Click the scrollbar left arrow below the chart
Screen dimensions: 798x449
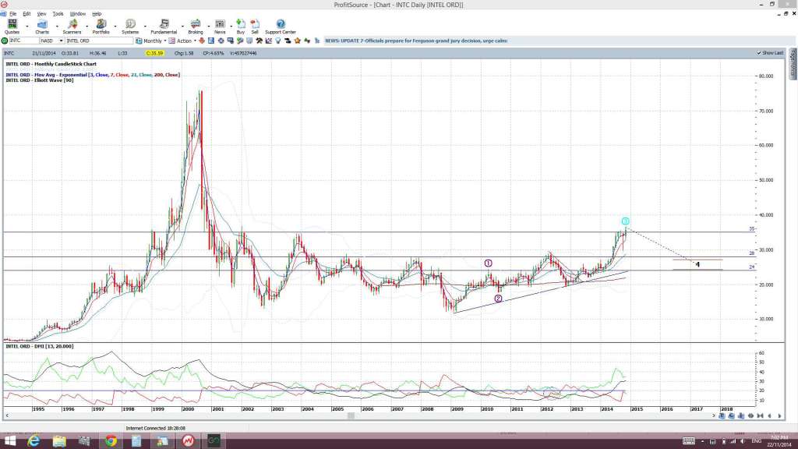pyautogui.click(x=6, y=416)
